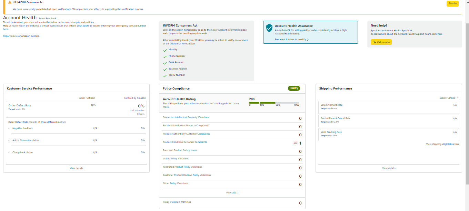
Task: Open Received Intellectual Property Complaints
Action: pos(186,126)
